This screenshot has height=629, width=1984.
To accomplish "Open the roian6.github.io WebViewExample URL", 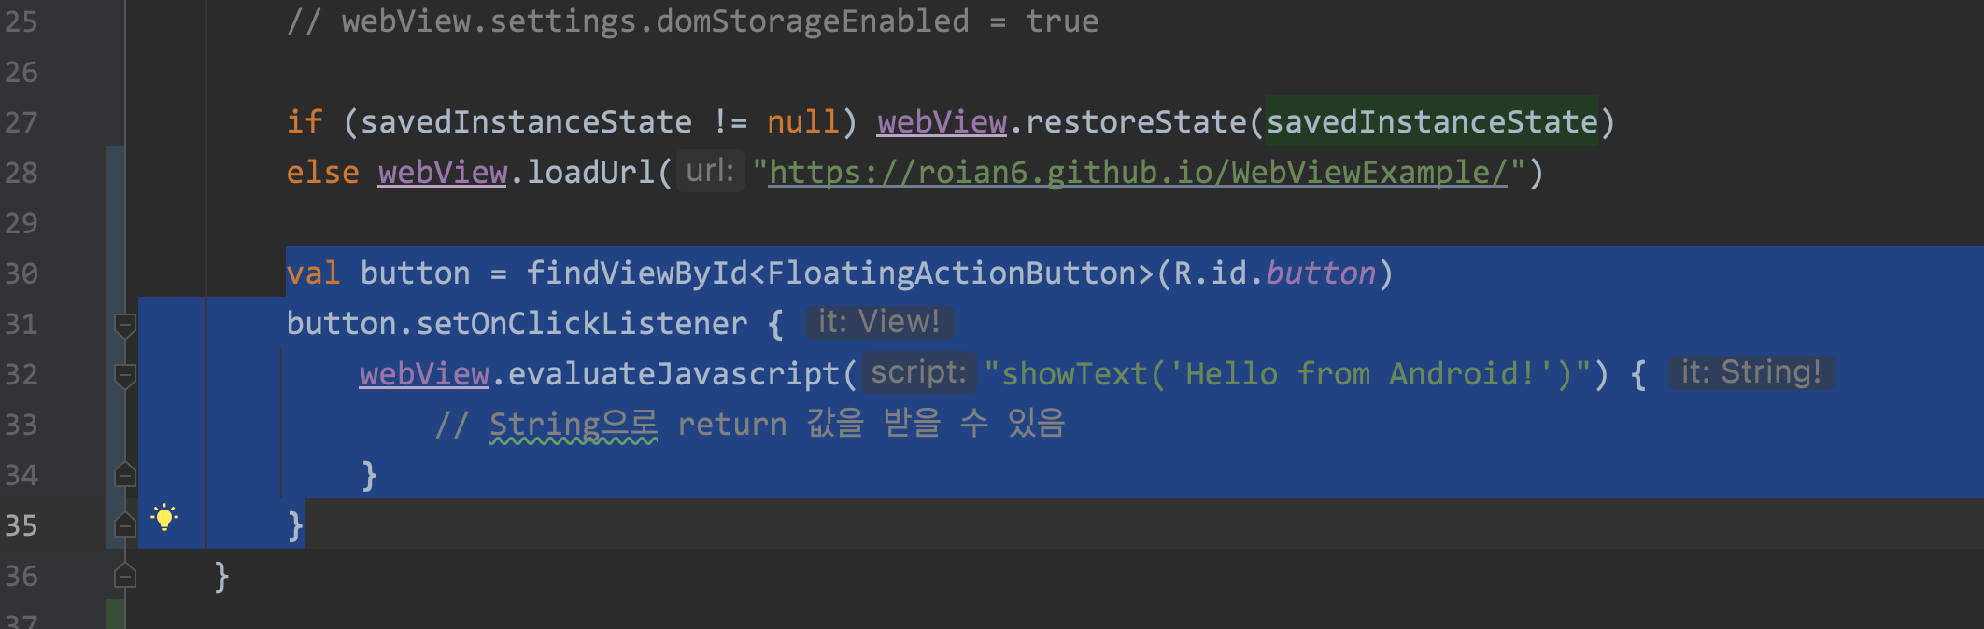I will (x=1137, y=173).
